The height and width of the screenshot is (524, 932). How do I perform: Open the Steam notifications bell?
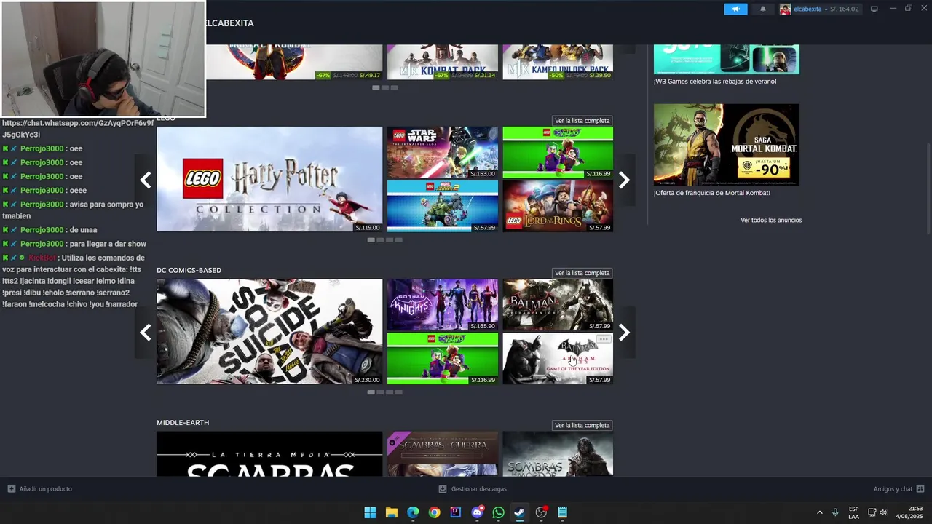[x=762, y=9]
